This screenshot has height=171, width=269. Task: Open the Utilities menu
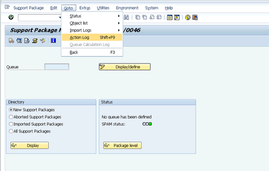[103, 8]
